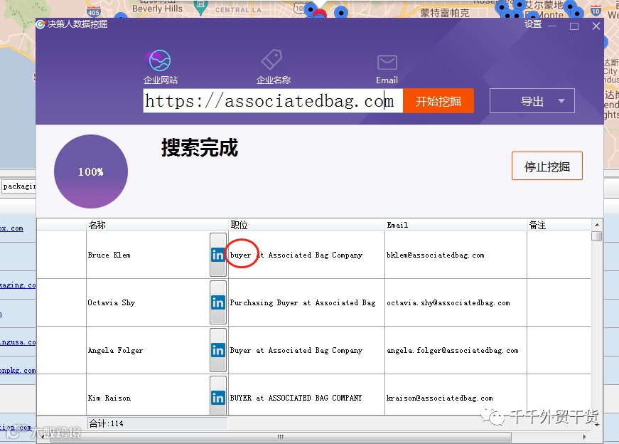This screenshot has width=619, height=444.
Task: Click the table vertical scrollbar up arrow
Action: (x=597, y=225)
